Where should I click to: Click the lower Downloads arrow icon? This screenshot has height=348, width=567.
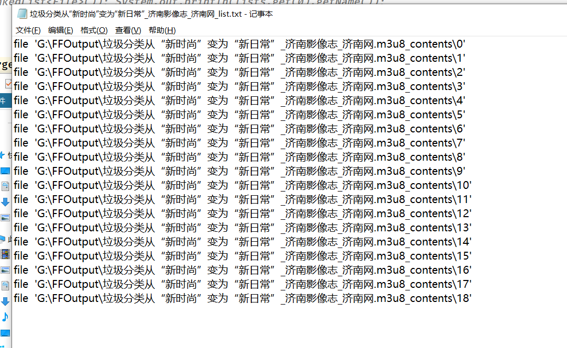[5, 301]
